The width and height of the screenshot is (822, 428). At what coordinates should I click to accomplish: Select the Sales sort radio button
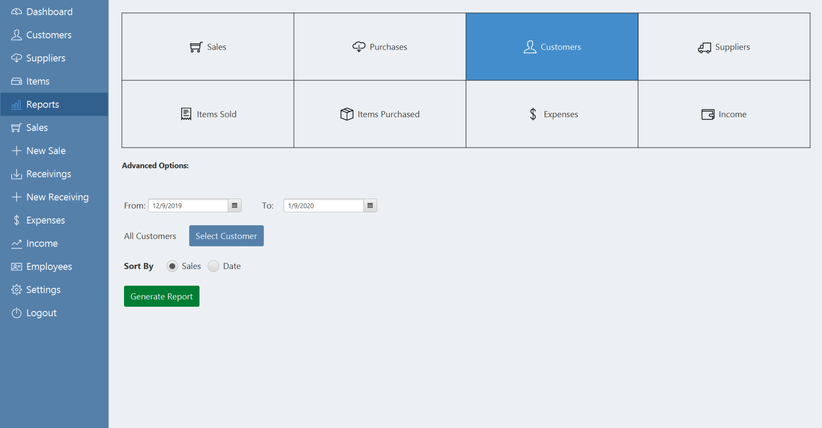[x=172, y=266]
